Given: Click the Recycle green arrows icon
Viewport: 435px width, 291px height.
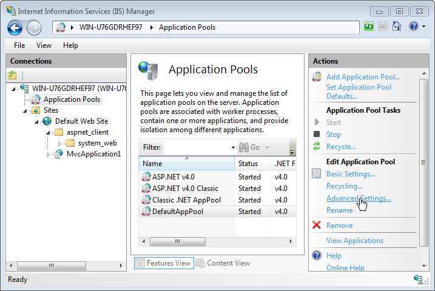Looking at the screenshot, I should point(317,147).
